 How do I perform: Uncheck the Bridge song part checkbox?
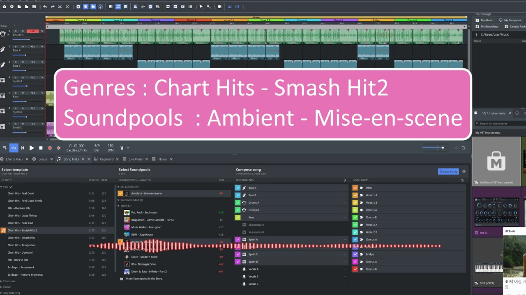(355, 254)
